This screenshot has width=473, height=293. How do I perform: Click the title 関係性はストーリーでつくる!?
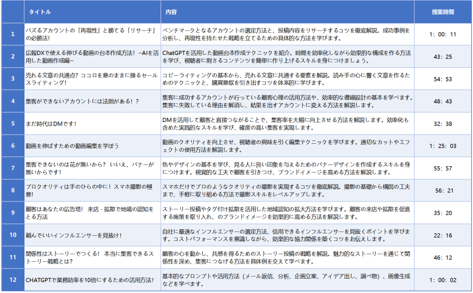point(90,257)
